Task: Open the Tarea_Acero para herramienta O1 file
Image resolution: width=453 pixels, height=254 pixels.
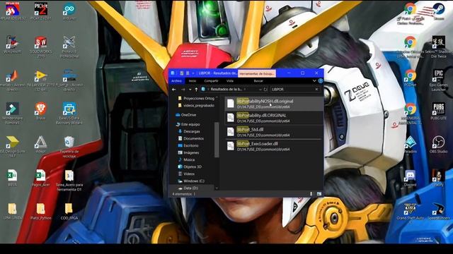Action: click(69, 181)
